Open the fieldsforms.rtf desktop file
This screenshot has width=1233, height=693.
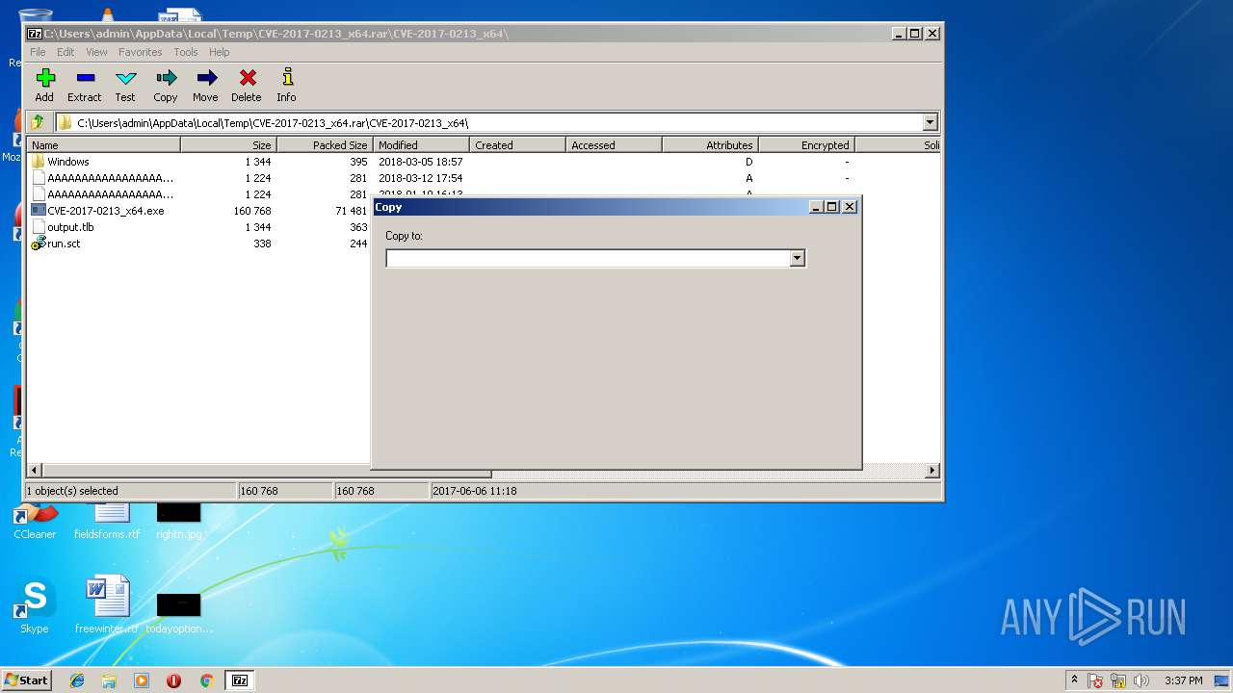click(x=107, y=522)
